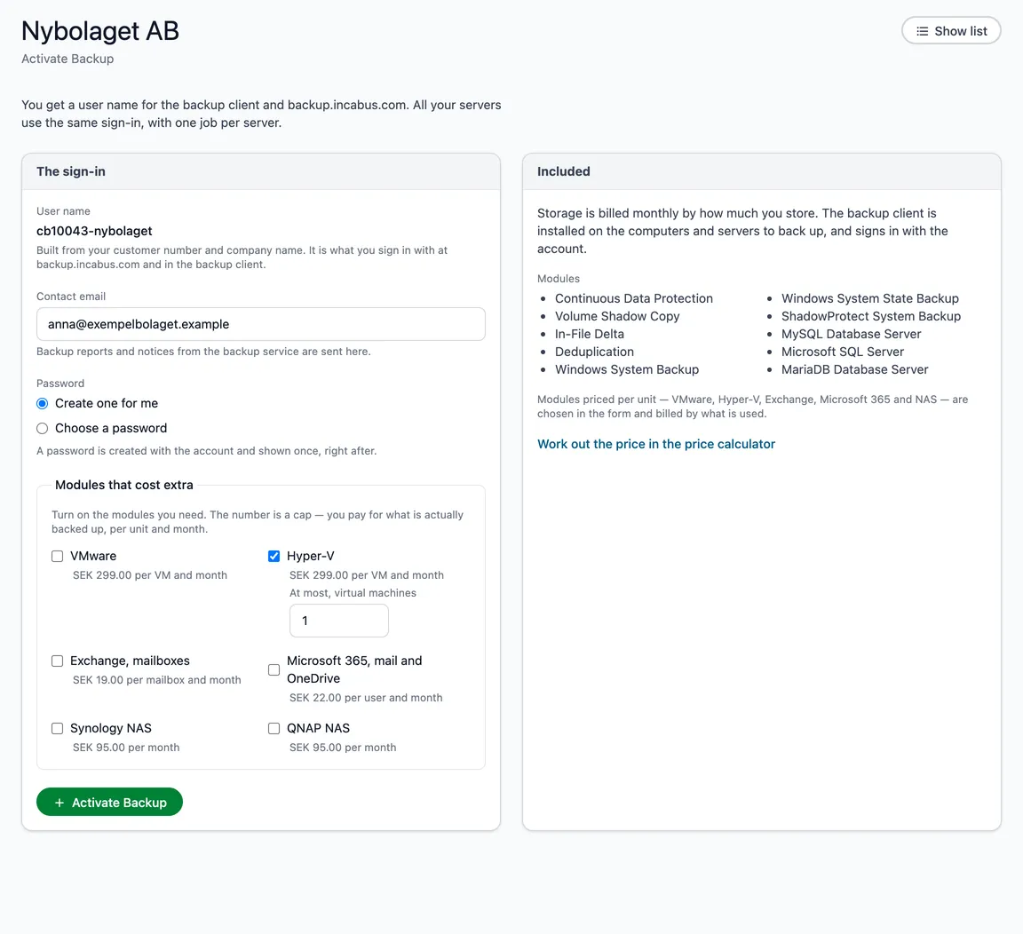Image resolution: width=1023 pixels, height=934 pixels.
Task: Click the 'Modules that cost extra' legend
Action: 124,485
